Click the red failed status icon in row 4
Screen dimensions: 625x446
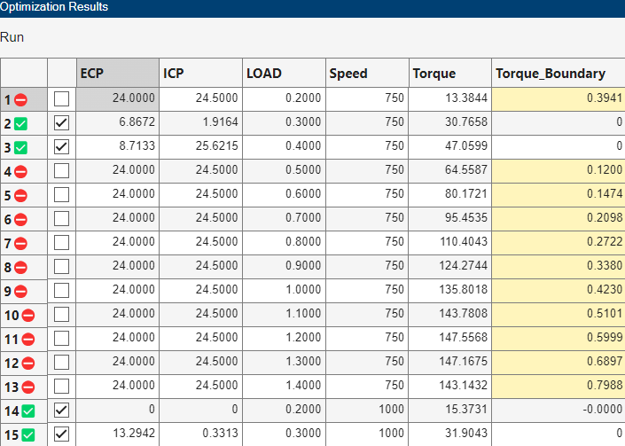coord(20,171)
